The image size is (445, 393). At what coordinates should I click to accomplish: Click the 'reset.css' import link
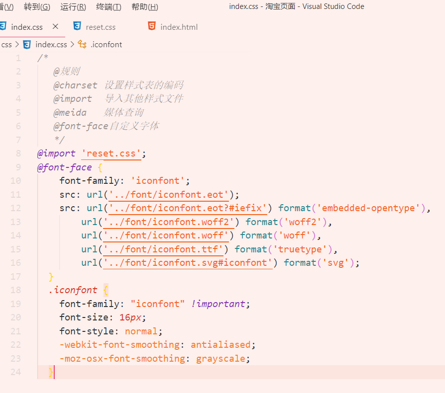[x=111, y=154]
